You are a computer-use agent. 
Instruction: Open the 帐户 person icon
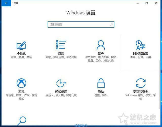(101, 45)
